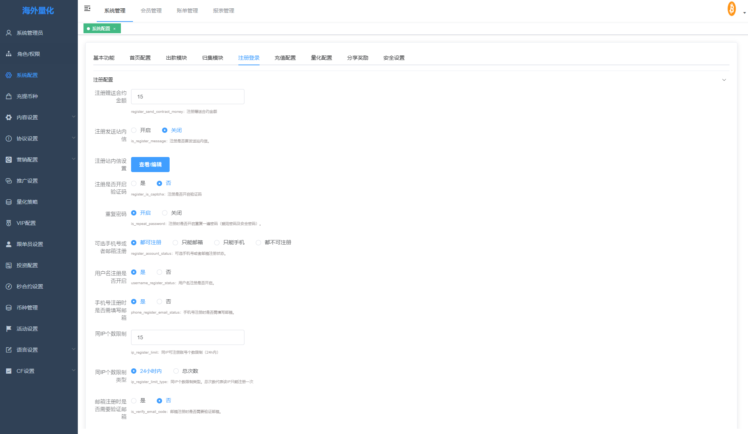Click the VIP配置 badge icon

pos(9,223)
